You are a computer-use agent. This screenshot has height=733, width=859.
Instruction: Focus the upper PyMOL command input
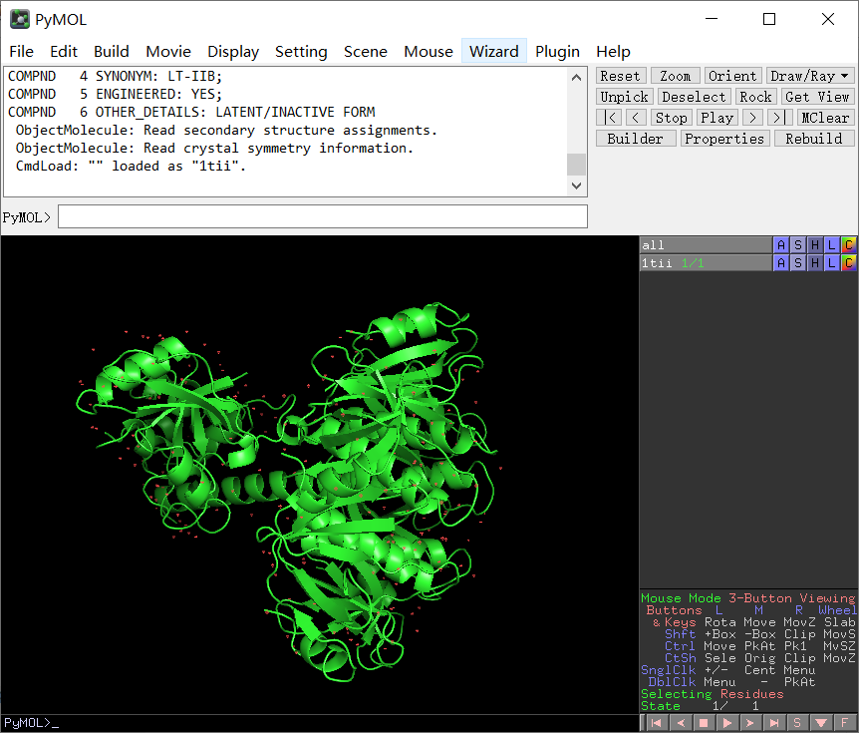point(323,216)
